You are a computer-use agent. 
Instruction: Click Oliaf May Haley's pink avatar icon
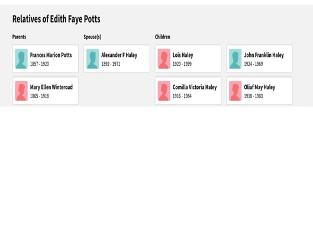(x=235, y=91)
